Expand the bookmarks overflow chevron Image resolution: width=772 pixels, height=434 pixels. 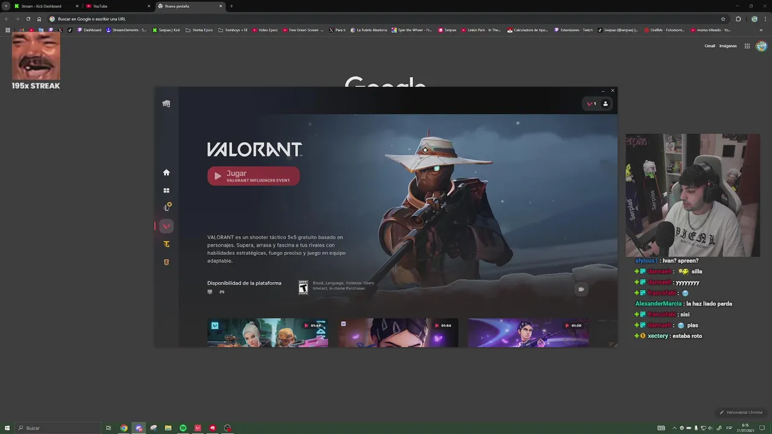(x=761, y=30)
